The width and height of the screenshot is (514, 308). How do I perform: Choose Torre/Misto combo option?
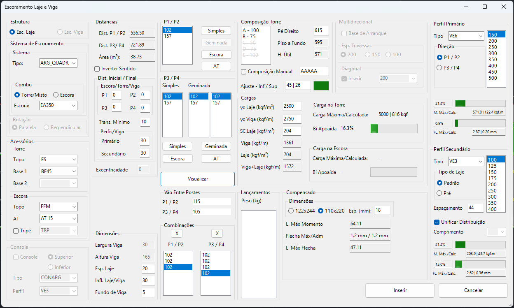point(31,95)
